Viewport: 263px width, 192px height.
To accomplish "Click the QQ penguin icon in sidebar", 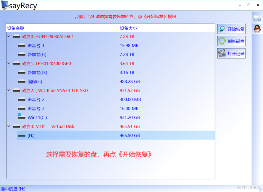I will click(x=257, y=28).
